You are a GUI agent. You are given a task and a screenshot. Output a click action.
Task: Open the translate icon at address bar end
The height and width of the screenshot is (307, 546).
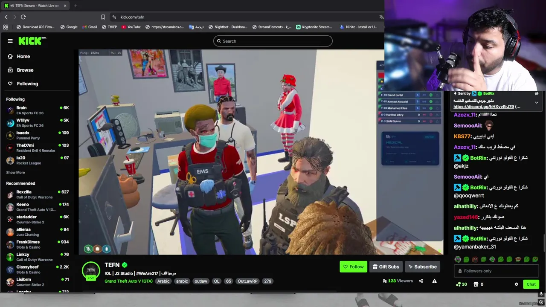381,17
